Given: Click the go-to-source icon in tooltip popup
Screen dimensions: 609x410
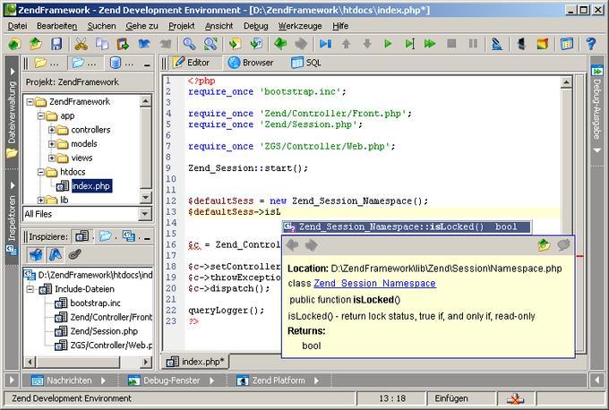Looking at the screenshot, I should click(544, 245).
